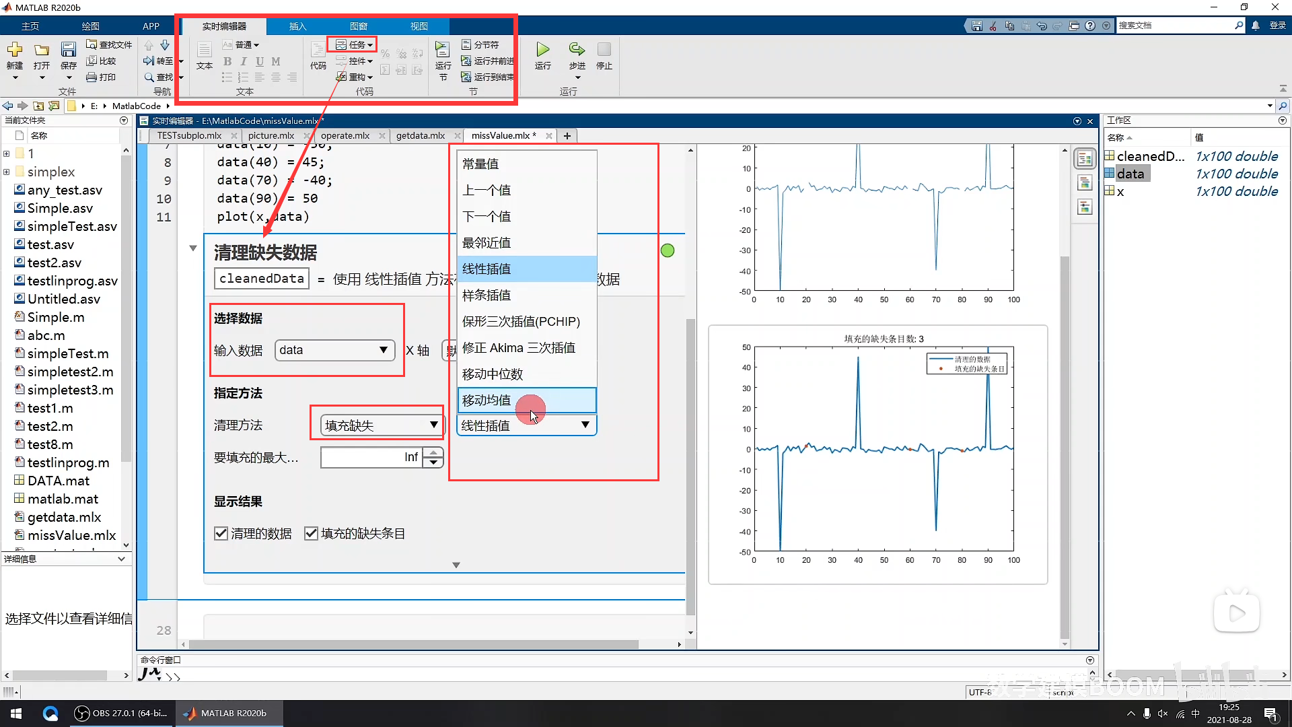Toggle underline formatting U
Image resolution: width=1292 pixels, height=727 pixels.
click(x=260, y=61)
